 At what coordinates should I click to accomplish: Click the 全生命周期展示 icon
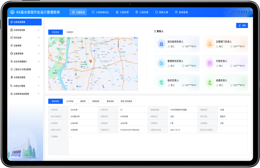12,61
